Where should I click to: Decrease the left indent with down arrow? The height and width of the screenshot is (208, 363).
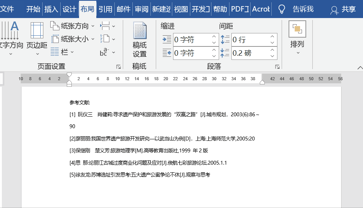tap(214, 43)
